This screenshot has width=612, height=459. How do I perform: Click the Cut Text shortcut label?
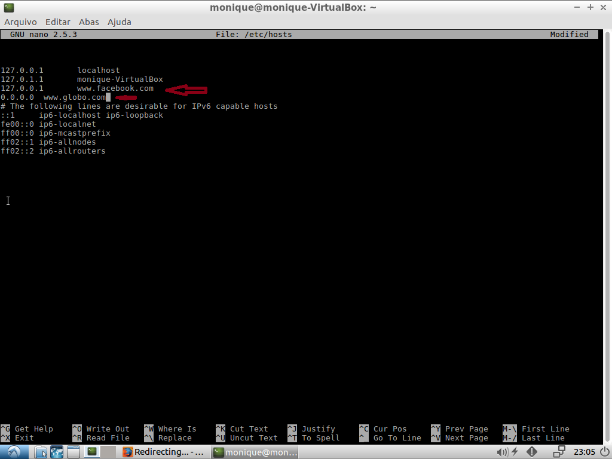(249, 429)
